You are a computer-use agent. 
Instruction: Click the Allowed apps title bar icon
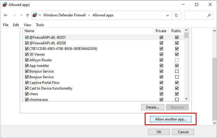[4, 4]
